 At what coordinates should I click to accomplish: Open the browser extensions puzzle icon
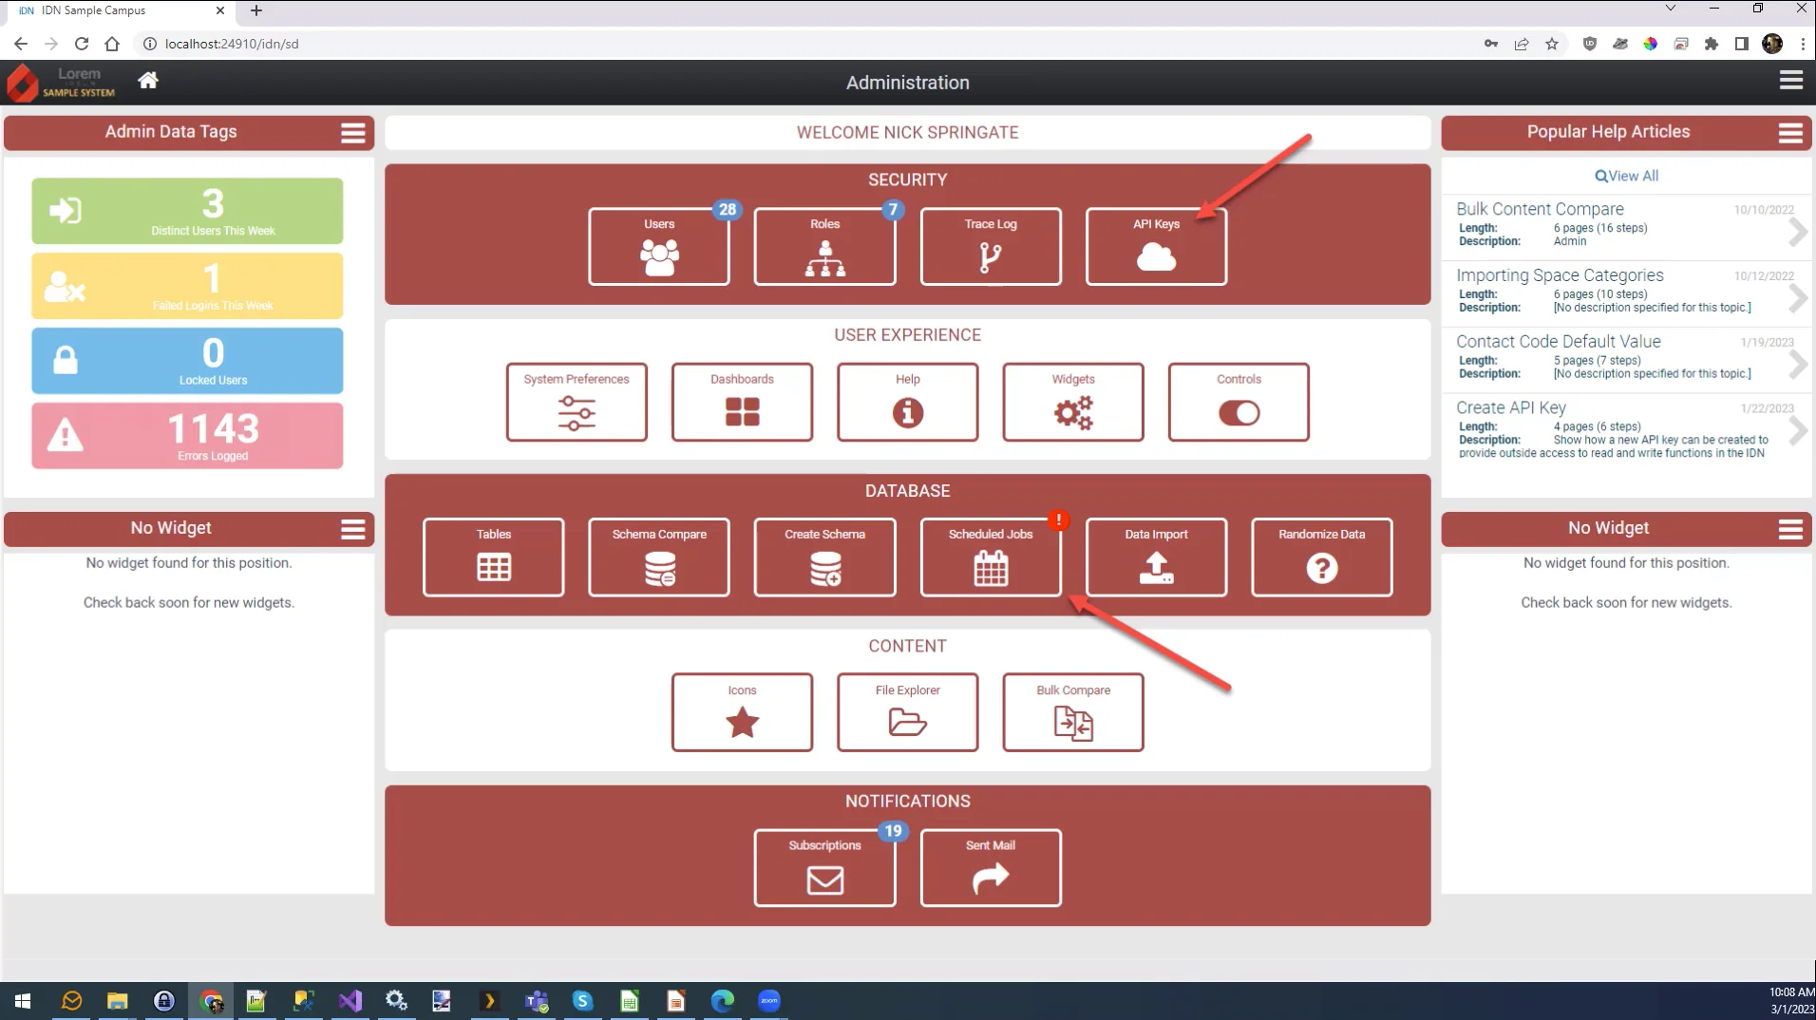[x=1712, y=44]
